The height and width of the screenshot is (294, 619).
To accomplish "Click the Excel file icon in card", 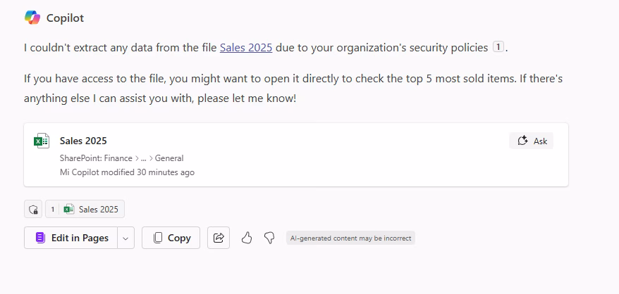I will click(x=42, y=141).
